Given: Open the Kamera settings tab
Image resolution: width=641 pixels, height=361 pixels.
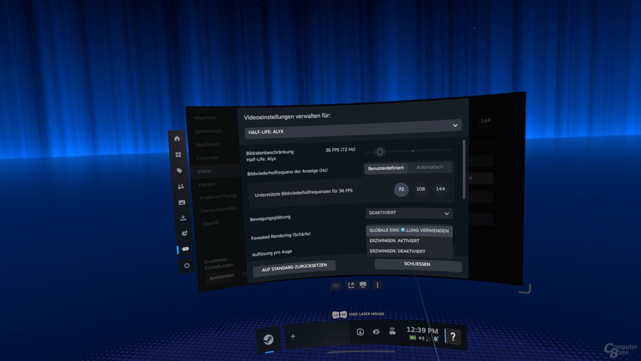Looking at the screenshot, I should click(207, 185).
